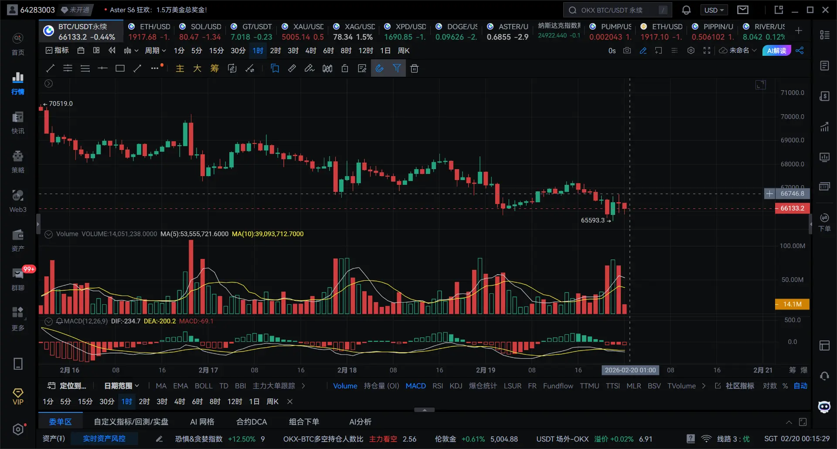This screenshot has width=837, height=449.
Task: Go to the Web3 section
Action: [x=18, y=202]
